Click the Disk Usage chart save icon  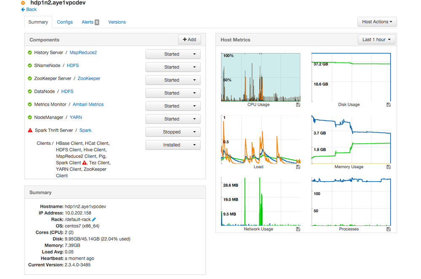coord(388,105)
